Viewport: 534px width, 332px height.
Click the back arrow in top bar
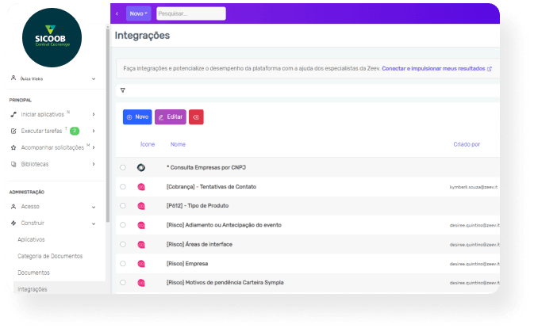click(x=117, y=13)
